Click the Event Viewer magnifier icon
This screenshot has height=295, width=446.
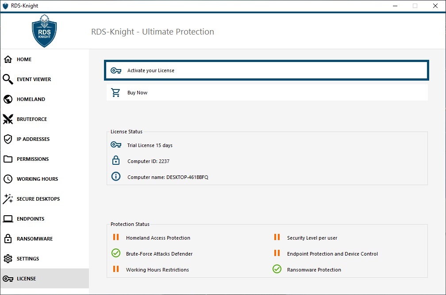(8, 79)
